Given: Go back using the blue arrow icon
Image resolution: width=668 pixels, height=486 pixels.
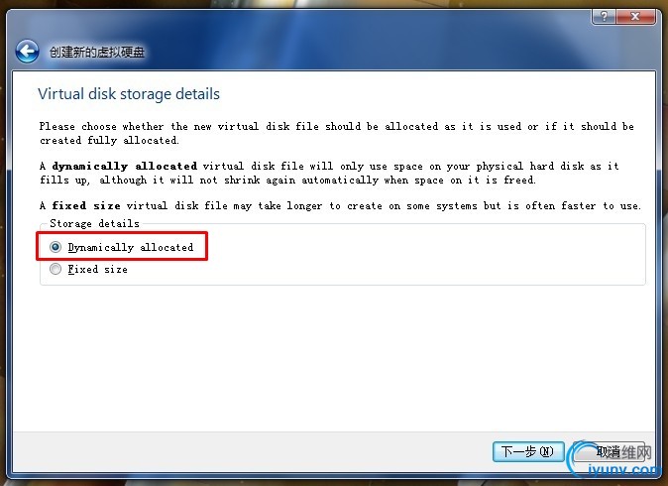Looking at the screenshot, I should (28, 52).
